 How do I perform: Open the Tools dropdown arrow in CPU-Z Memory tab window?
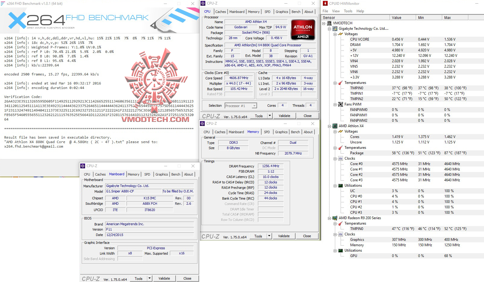(x=269, y=236)
